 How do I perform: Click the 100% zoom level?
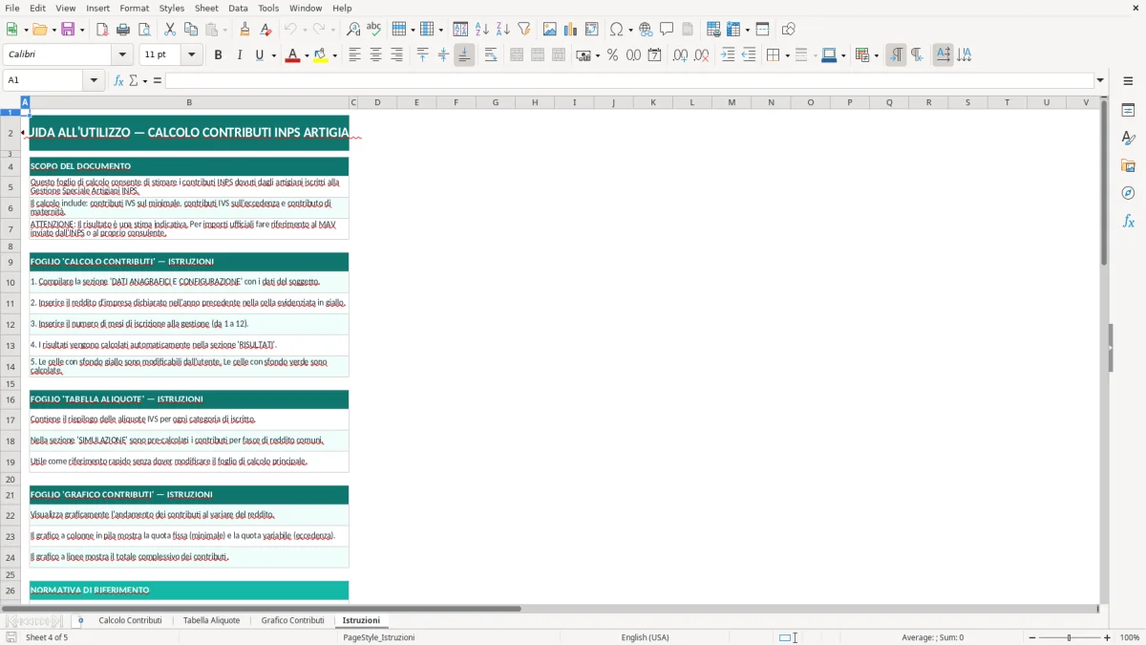click(1130, 637)
